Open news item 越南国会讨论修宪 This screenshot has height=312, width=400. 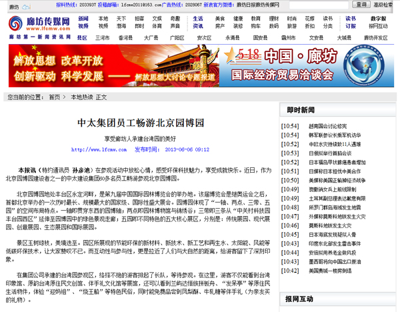[x=327, y=125]
